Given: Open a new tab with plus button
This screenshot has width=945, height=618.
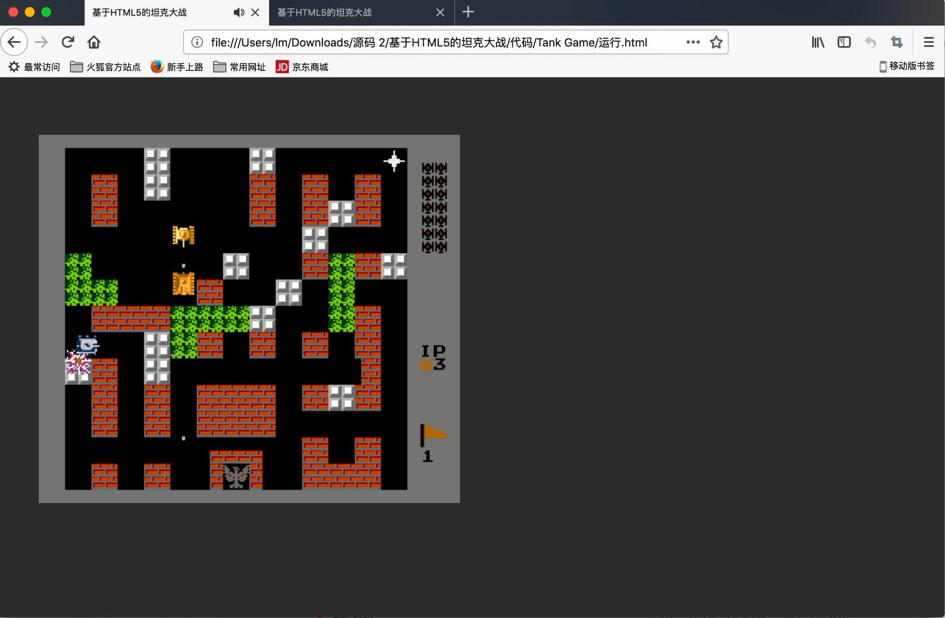Looking at the screenshot, I should click(x=468, y=12).
